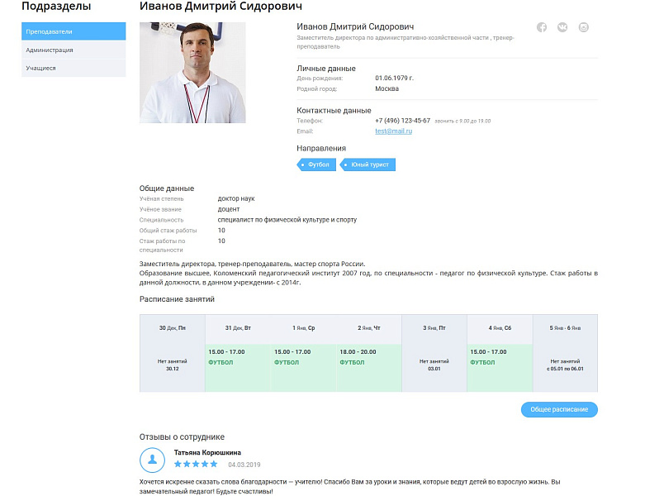The height and width of the screenshot is (496, 645).
Task: Click the teacher profile photo
Action: point(192,73)
